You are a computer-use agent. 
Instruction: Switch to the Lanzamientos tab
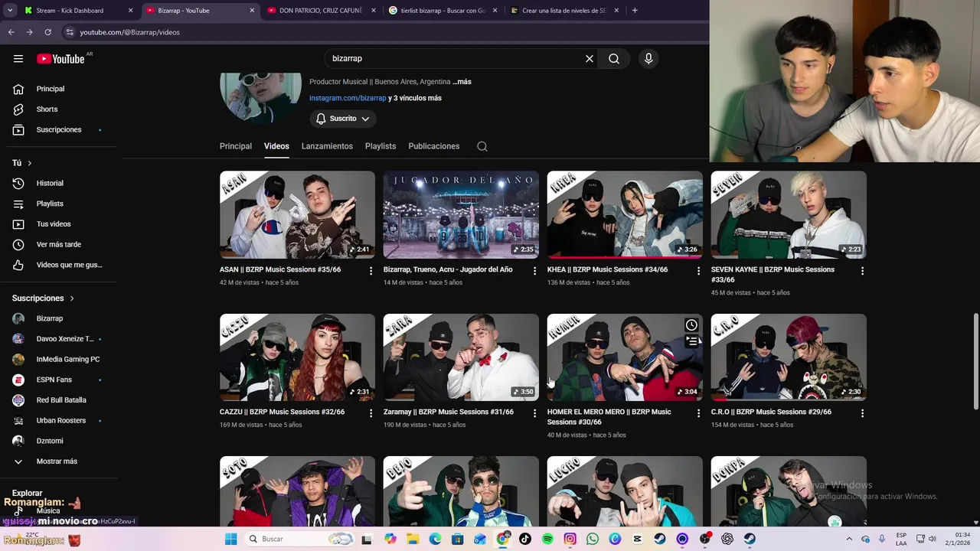coord(327,146)
